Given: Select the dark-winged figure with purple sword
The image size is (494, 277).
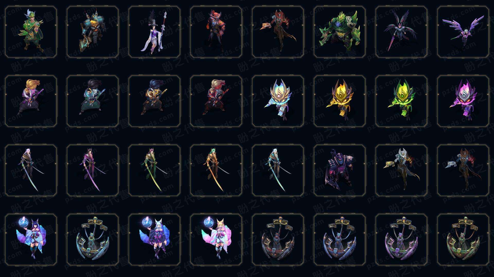Looking at the screenshot, I should [401, 32].
